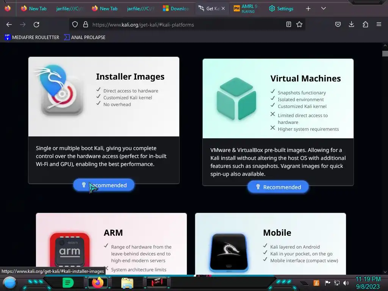
Task: Open clock showing 11:19 PM
Action: click(x=368, y=283)
